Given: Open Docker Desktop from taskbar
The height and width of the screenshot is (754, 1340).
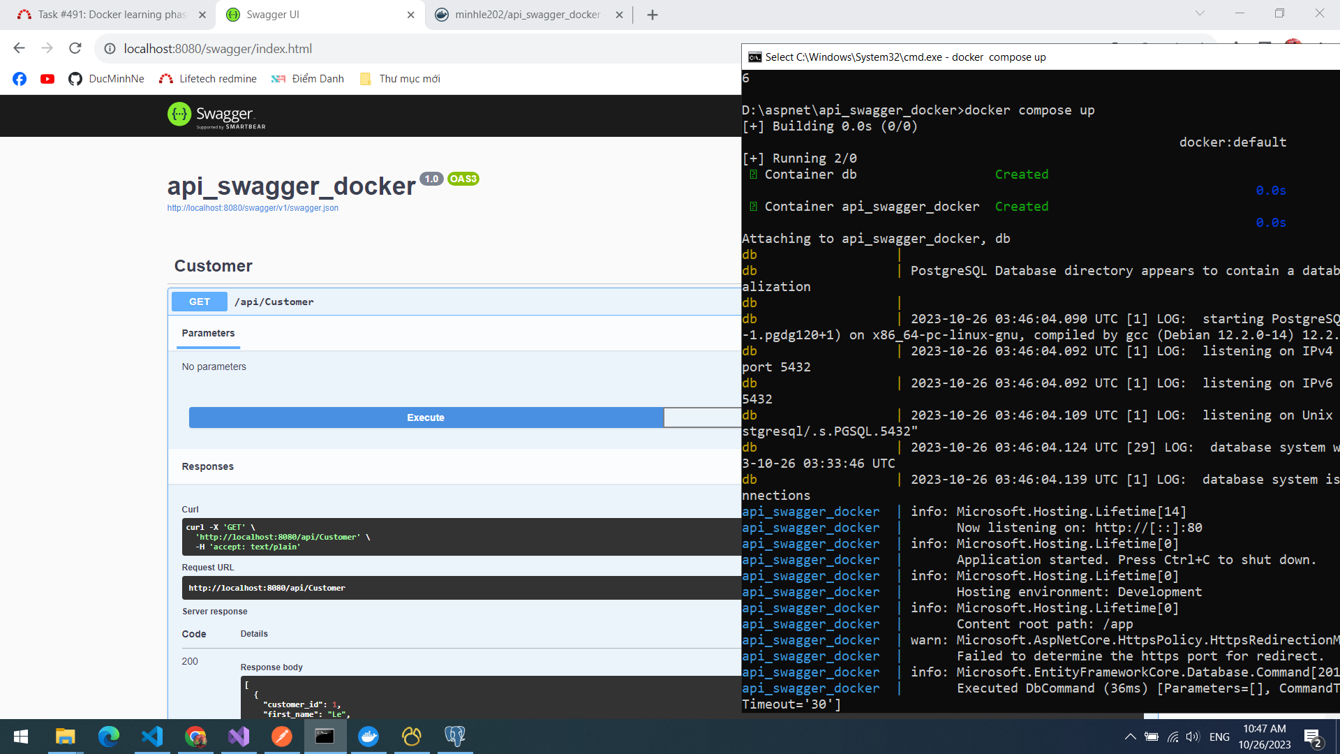Looking at the screenshot, I should [x=368, y=737].
